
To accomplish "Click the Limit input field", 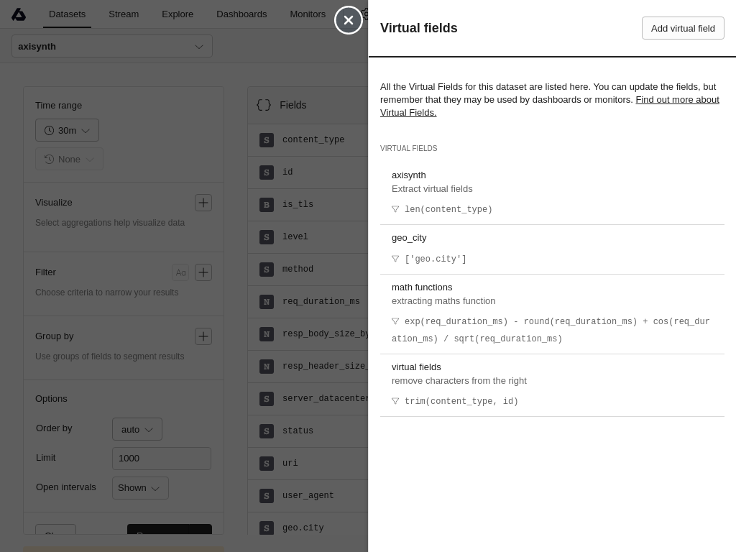I will click(x=162, y=459).
